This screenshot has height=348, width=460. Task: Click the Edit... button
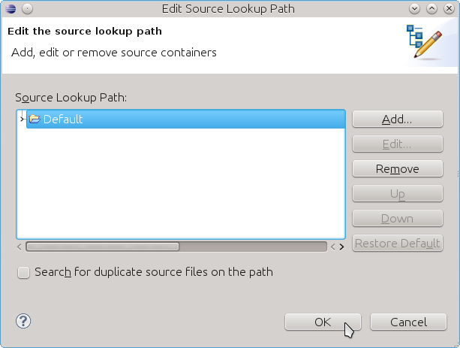[397, 144]
